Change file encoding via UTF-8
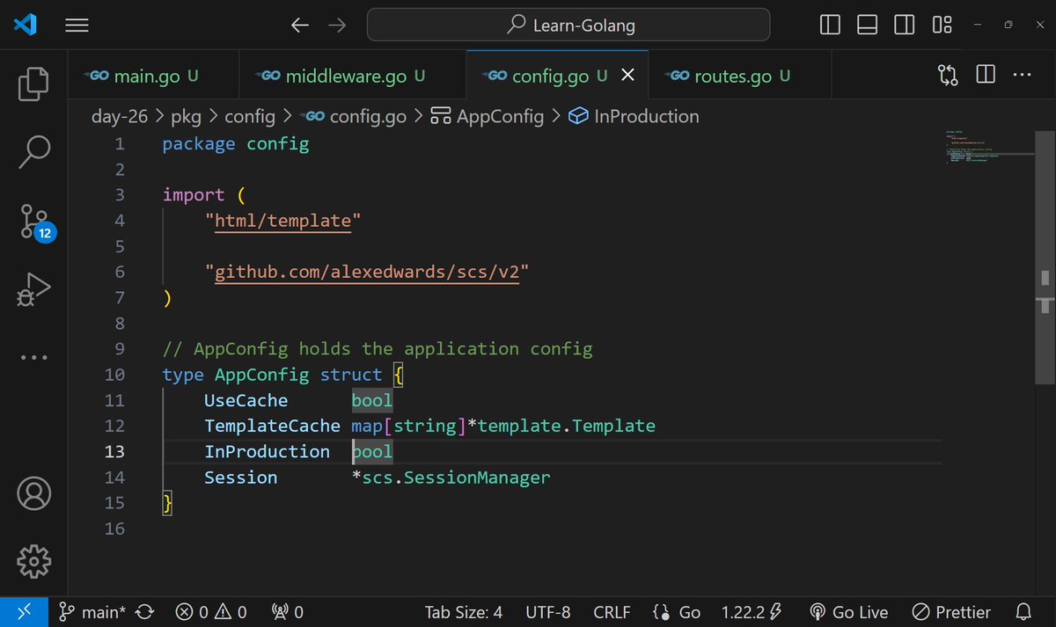Viewport: 1056px width, 627px height. click(x=548, y=612)
